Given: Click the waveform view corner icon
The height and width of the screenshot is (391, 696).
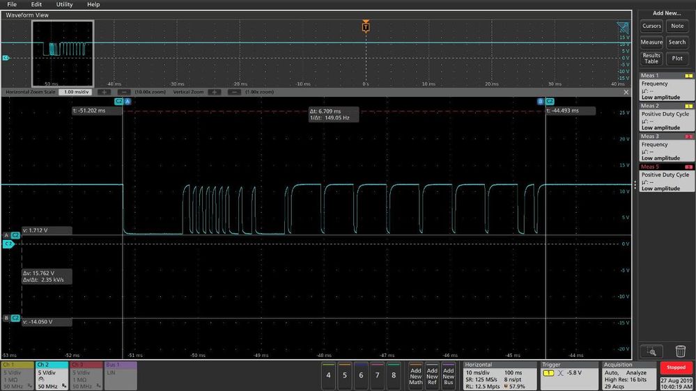Looking at the screenshot, I should pos(623,28).
